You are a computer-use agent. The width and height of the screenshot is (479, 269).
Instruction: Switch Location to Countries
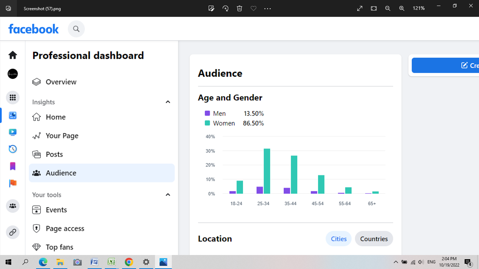coord(374,239)
